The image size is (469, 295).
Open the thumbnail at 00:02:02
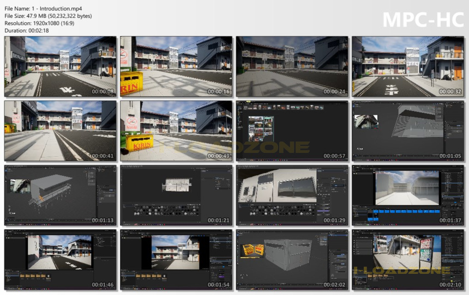[x=292, y=260]
